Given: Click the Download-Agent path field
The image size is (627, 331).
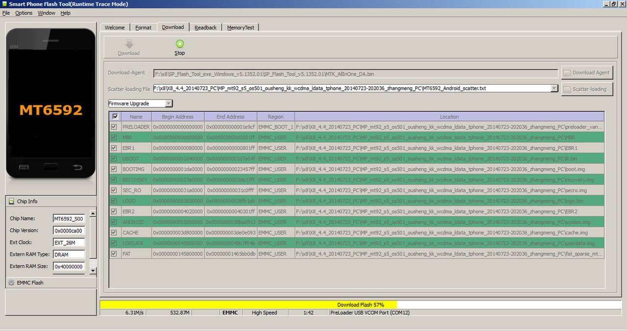Looking at the screenshot, I should click(356, 74).
